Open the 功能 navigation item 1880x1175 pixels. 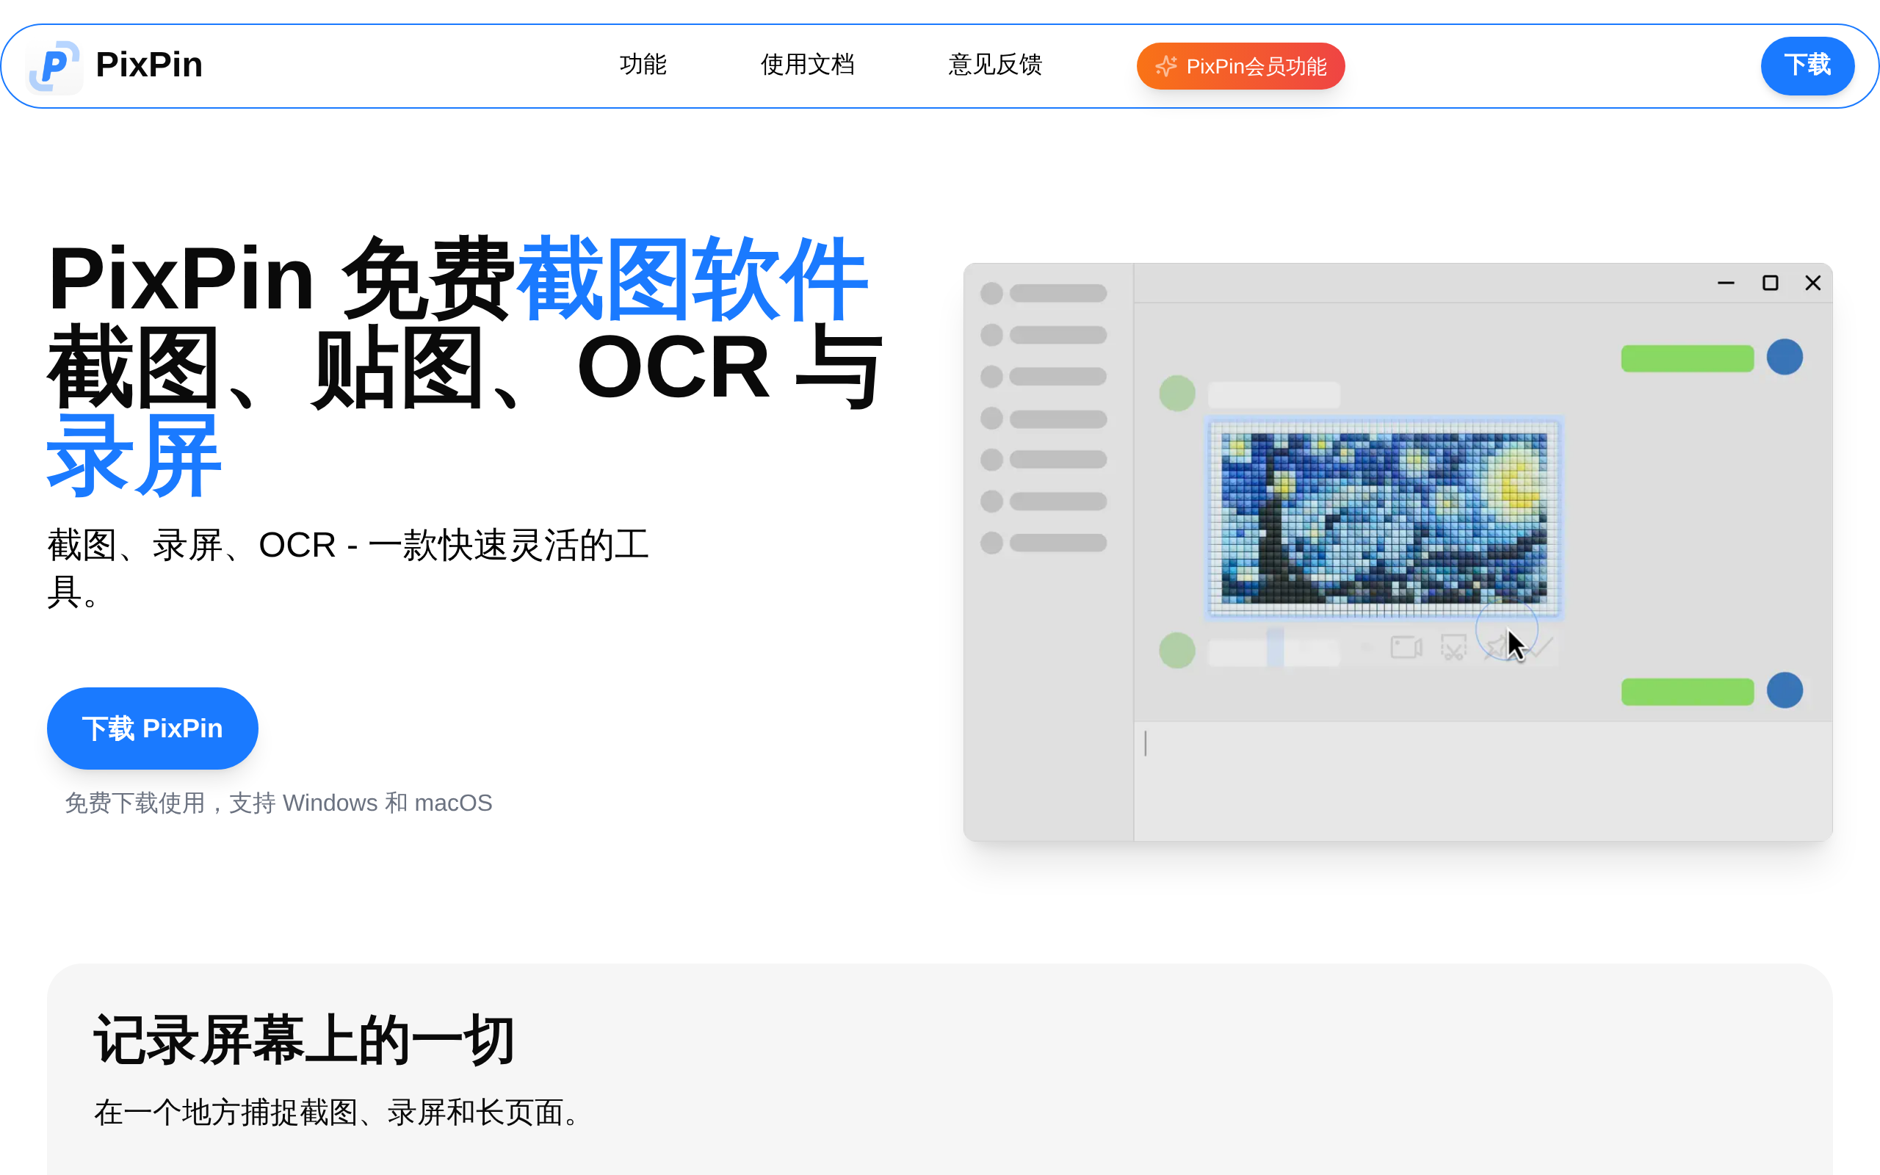[x=643, y=65]
